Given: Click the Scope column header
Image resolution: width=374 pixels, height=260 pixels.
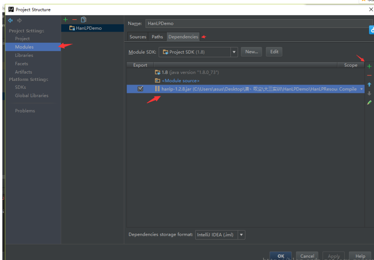Looking at the screenshot, I should (x=350, y=65).
